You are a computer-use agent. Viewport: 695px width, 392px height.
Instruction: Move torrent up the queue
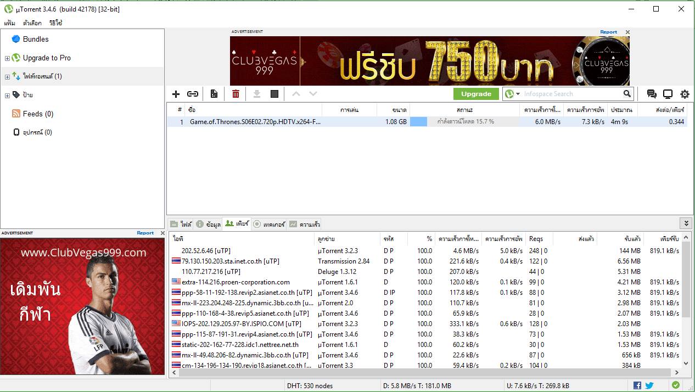tap(296, 94)
